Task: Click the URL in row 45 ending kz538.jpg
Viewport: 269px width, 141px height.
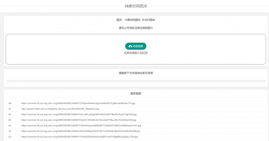Action: tap(79, 120)
